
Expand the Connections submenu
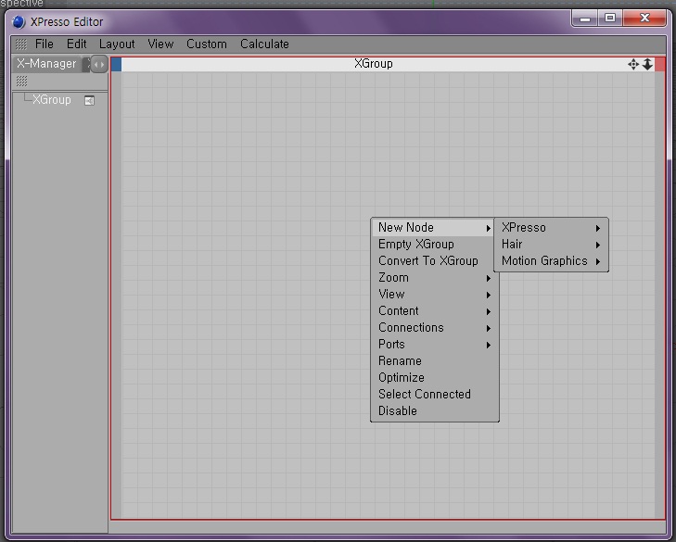click(x=435, y=328)
